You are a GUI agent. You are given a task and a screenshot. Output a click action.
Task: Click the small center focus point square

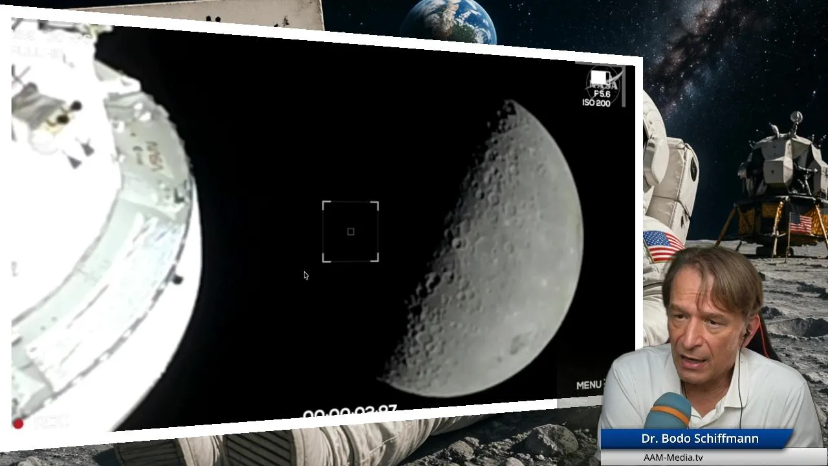click(351, 232)
